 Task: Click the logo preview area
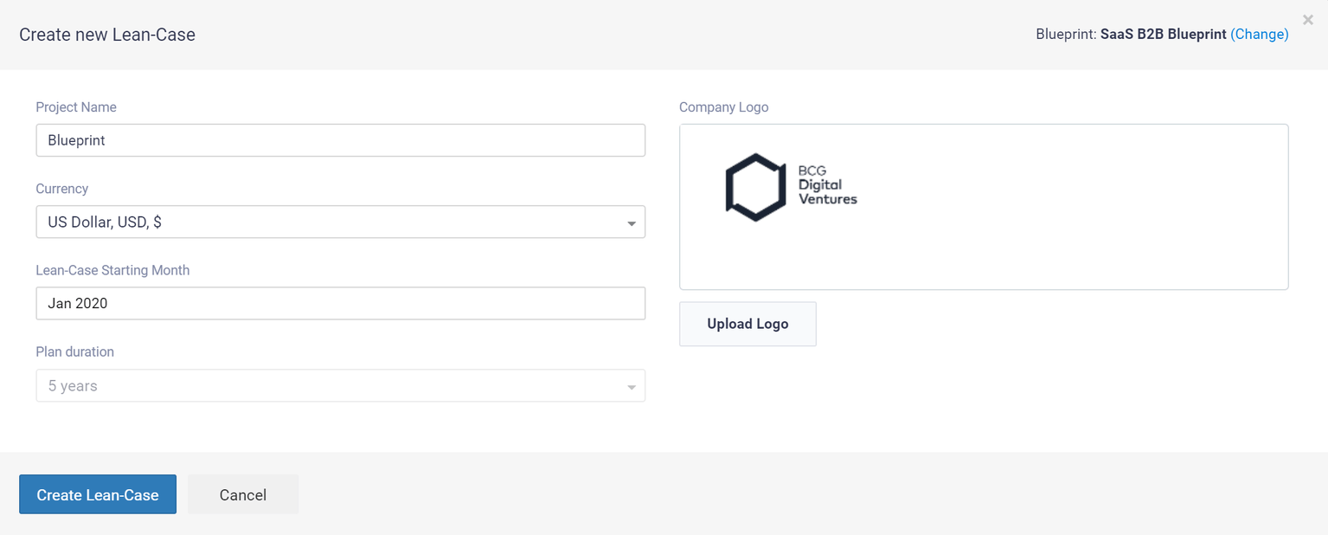click(x=983, y=206)
